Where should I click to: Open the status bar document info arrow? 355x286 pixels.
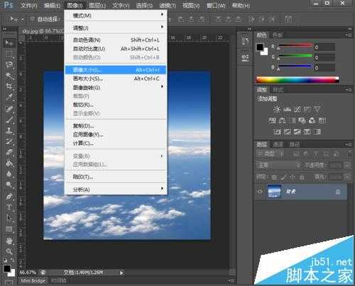pyautogui.click(x=121, y=273)
